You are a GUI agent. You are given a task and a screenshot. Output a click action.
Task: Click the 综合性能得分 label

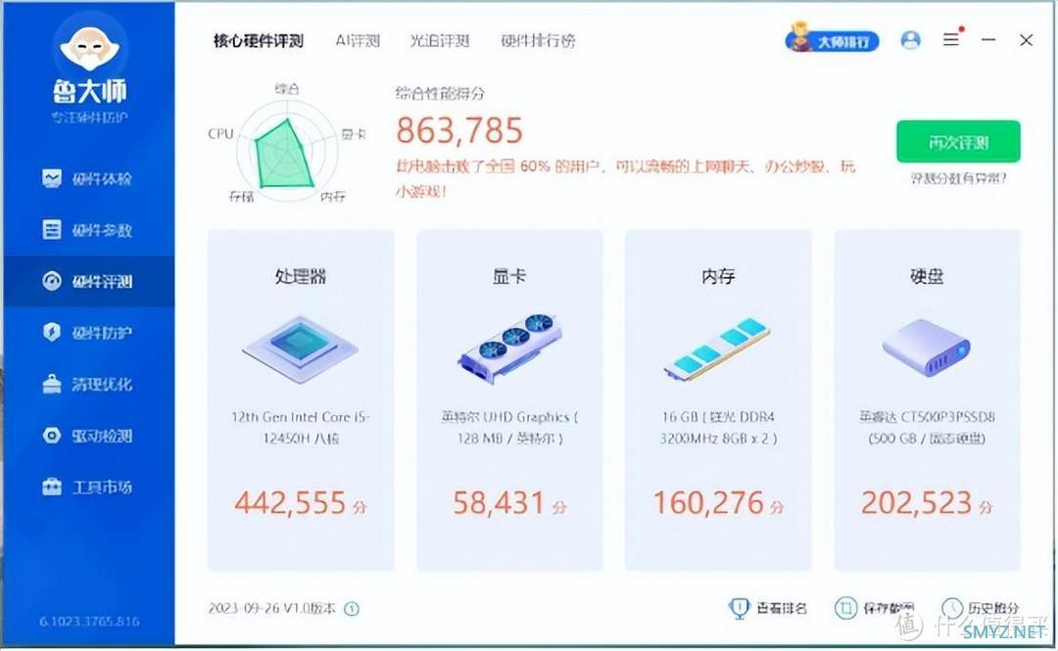440,94
